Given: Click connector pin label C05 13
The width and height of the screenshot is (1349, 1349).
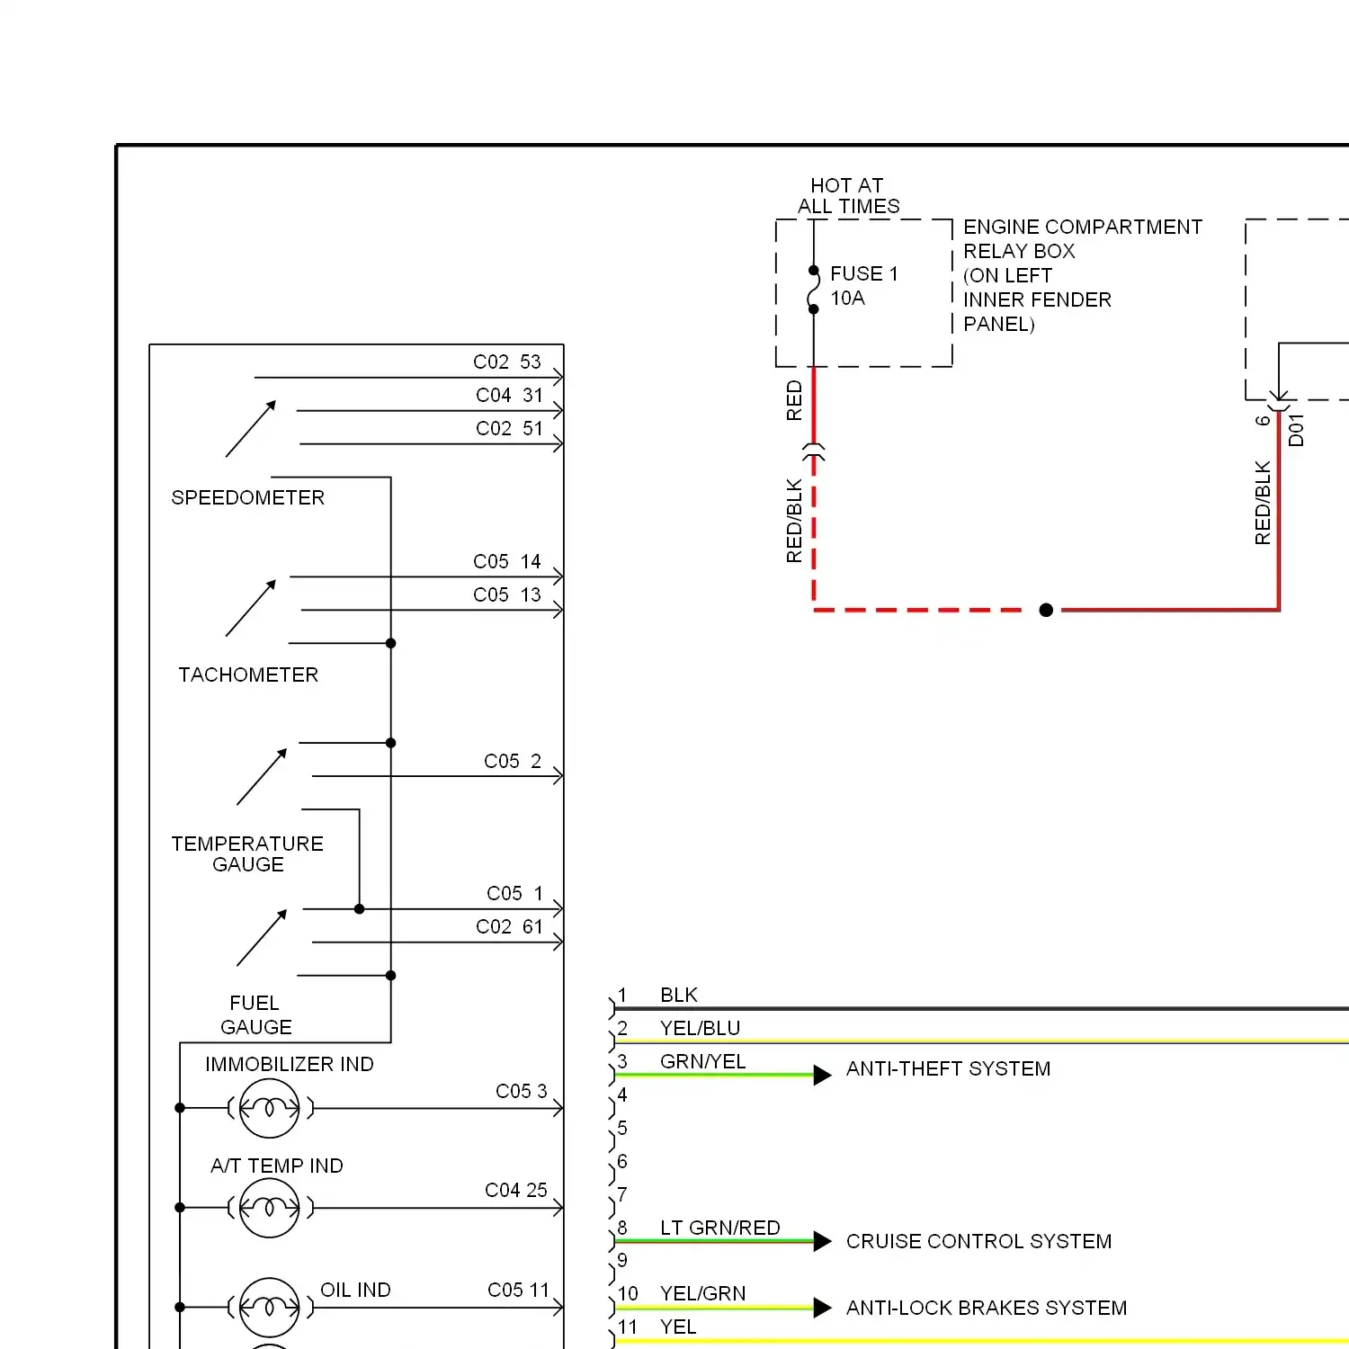Looking at the screenshot, I should coord(507,594).
